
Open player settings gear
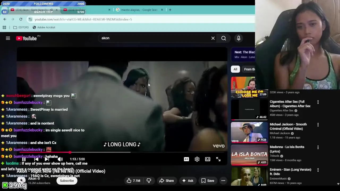197,159
